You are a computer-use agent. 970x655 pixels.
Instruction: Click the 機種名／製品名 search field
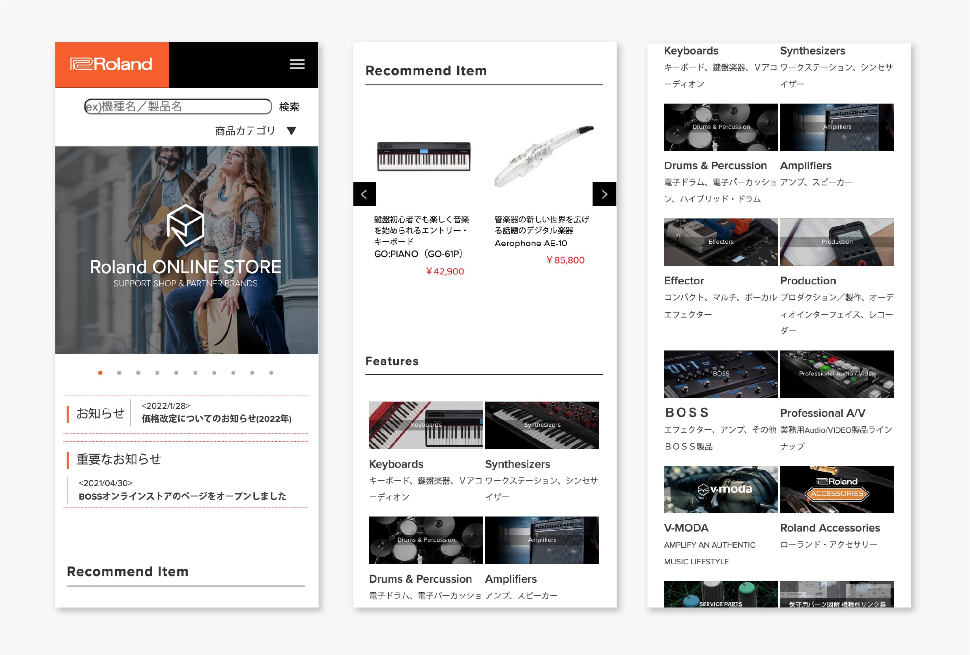[x=178, y=106]
